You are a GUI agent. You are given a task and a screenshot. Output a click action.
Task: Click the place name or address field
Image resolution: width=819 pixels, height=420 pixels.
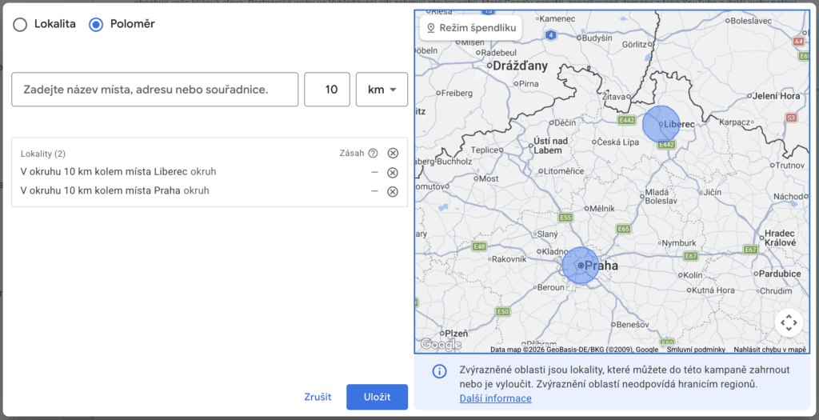point(154,90)
